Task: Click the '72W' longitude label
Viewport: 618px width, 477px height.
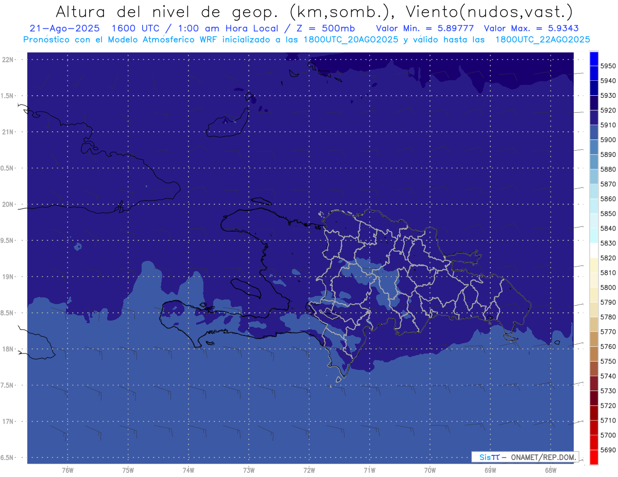Action: click(310, 470)
